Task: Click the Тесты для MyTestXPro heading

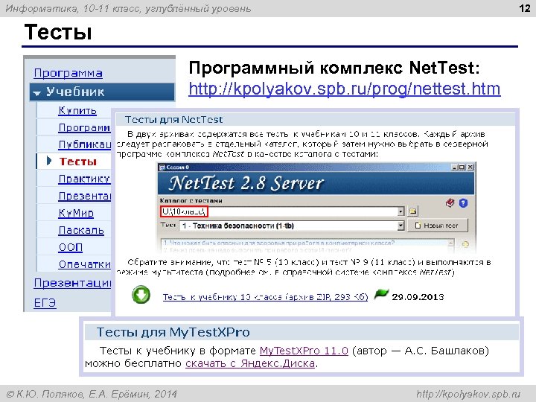Action: pyautogui.click(x=173, y=332)
